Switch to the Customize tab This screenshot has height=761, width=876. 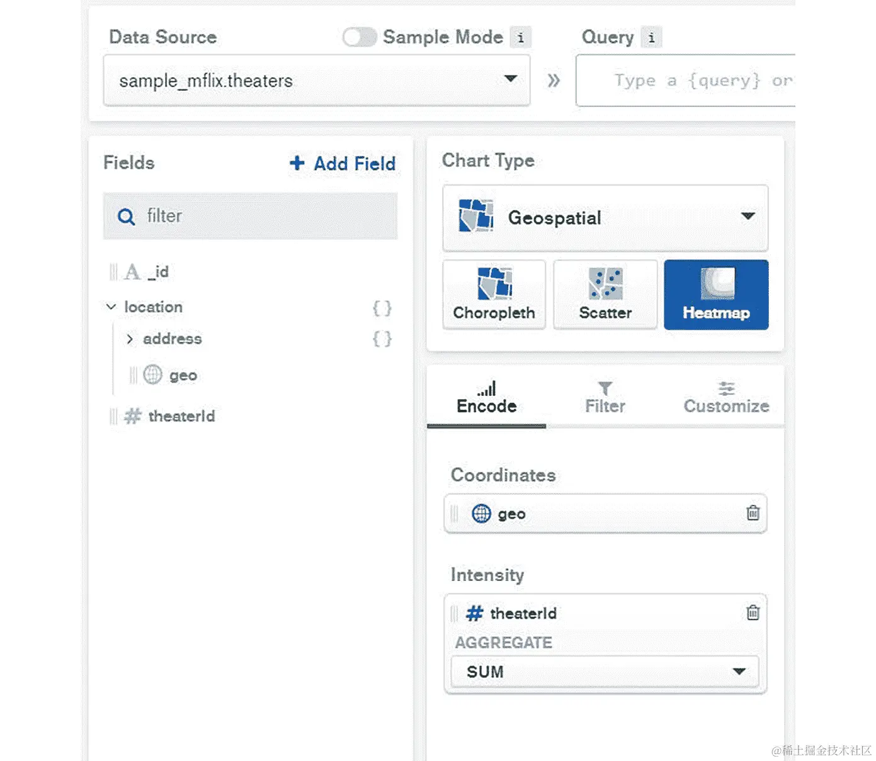[726, 397]
